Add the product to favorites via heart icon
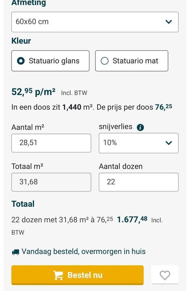This screenshot has width=190, height=291. [x=165, y=275]
